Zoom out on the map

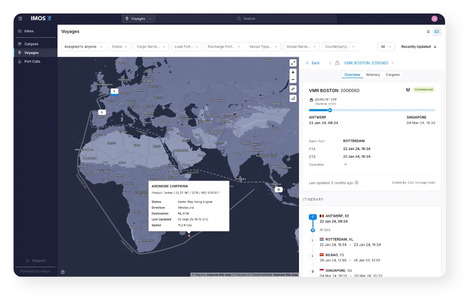[293, 79]
